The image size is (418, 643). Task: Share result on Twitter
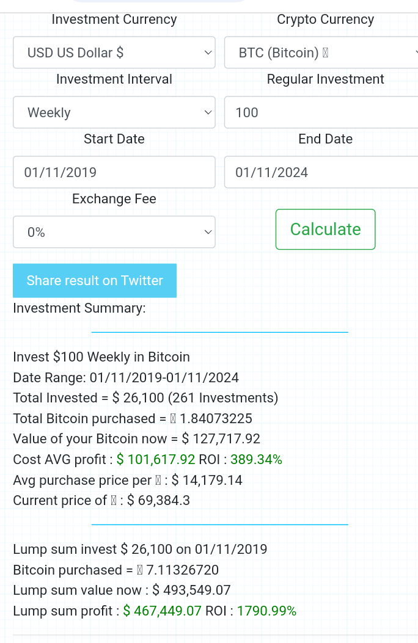(x=95, y=280)
